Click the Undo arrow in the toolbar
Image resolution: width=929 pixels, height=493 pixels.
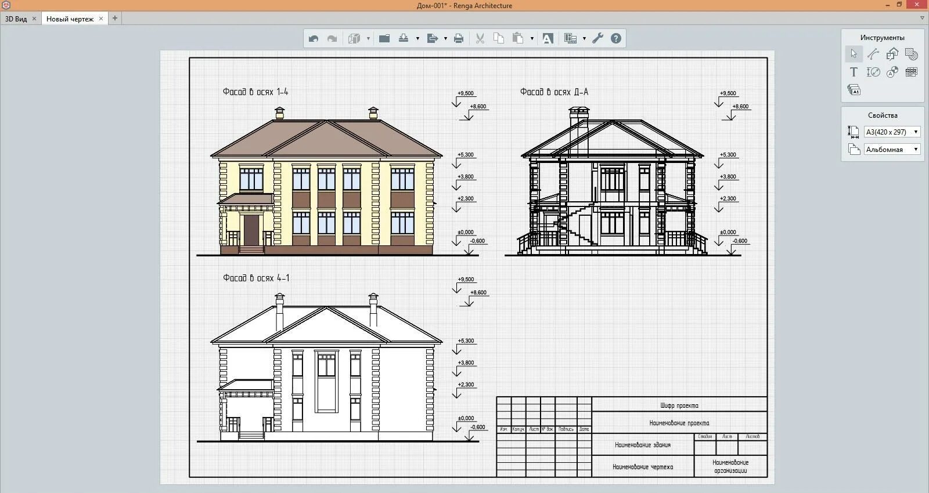point(314,38)
